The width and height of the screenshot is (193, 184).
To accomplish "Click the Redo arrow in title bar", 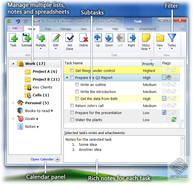I will click(26, 21).
